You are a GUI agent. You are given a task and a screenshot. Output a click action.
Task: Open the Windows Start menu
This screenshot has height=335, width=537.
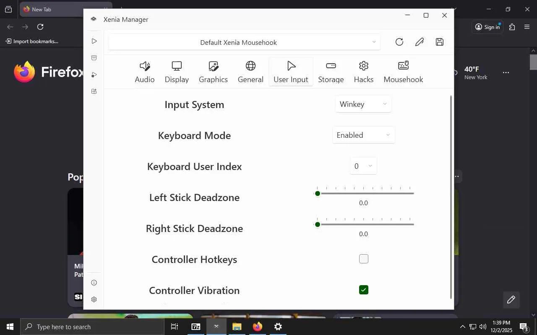click(10, 327)
